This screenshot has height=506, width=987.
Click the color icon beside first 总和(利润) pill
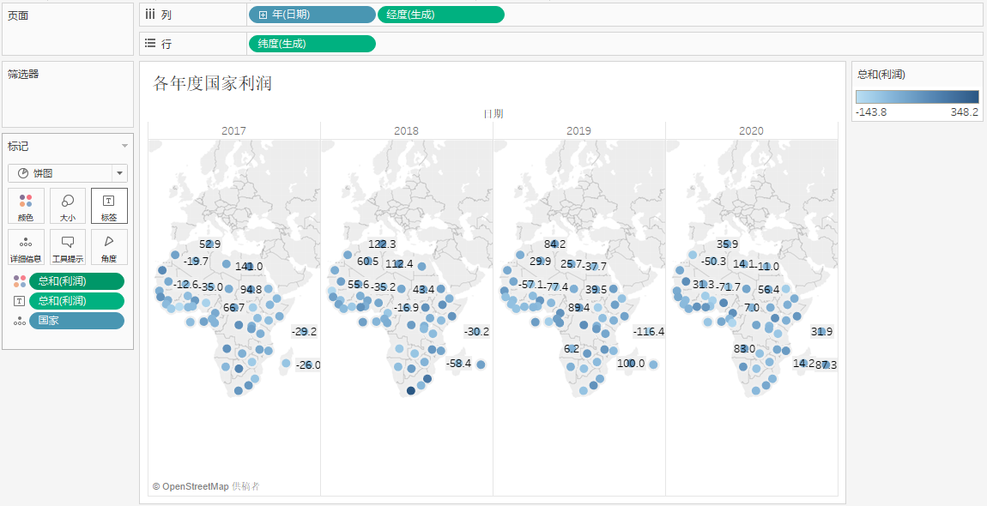tap(19, 281)
